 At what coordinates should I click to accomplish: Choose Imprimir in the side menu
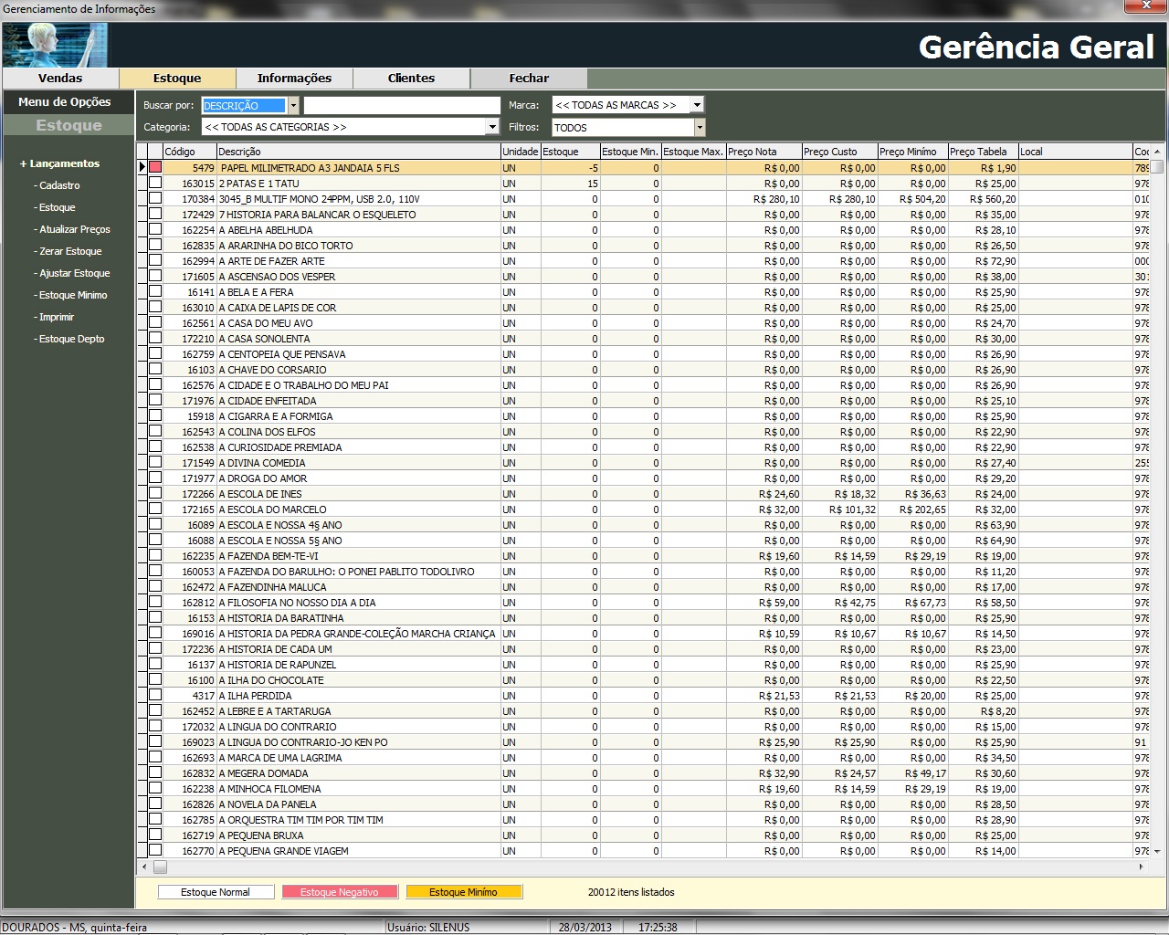tap(55, 317)
